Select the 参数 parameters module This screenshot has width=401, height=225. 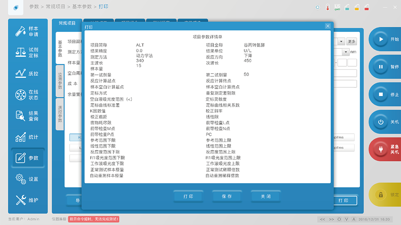click(28, 158)
